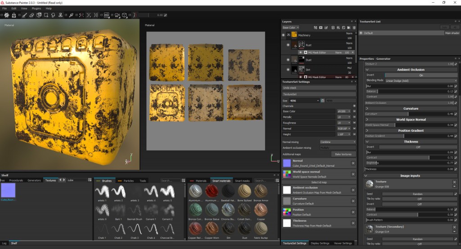Select the Eraser tool in toolbar
This screenshot has width=461, height=249.
coord(32,15)
